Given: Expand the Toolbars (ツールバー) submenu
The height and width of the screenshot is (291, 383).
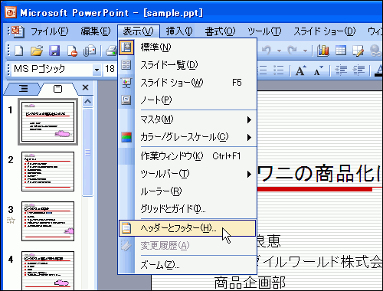Looking at the screenshot, I should pyautogui.click(x=188, y=174).
